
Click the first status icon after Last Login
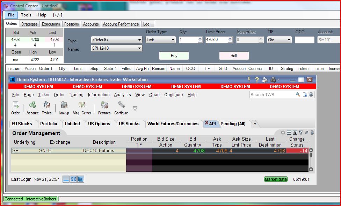pyautogui.click(x=66, y=179)
